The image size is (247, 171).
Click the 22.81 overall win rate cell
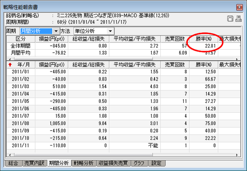point(204,46)
